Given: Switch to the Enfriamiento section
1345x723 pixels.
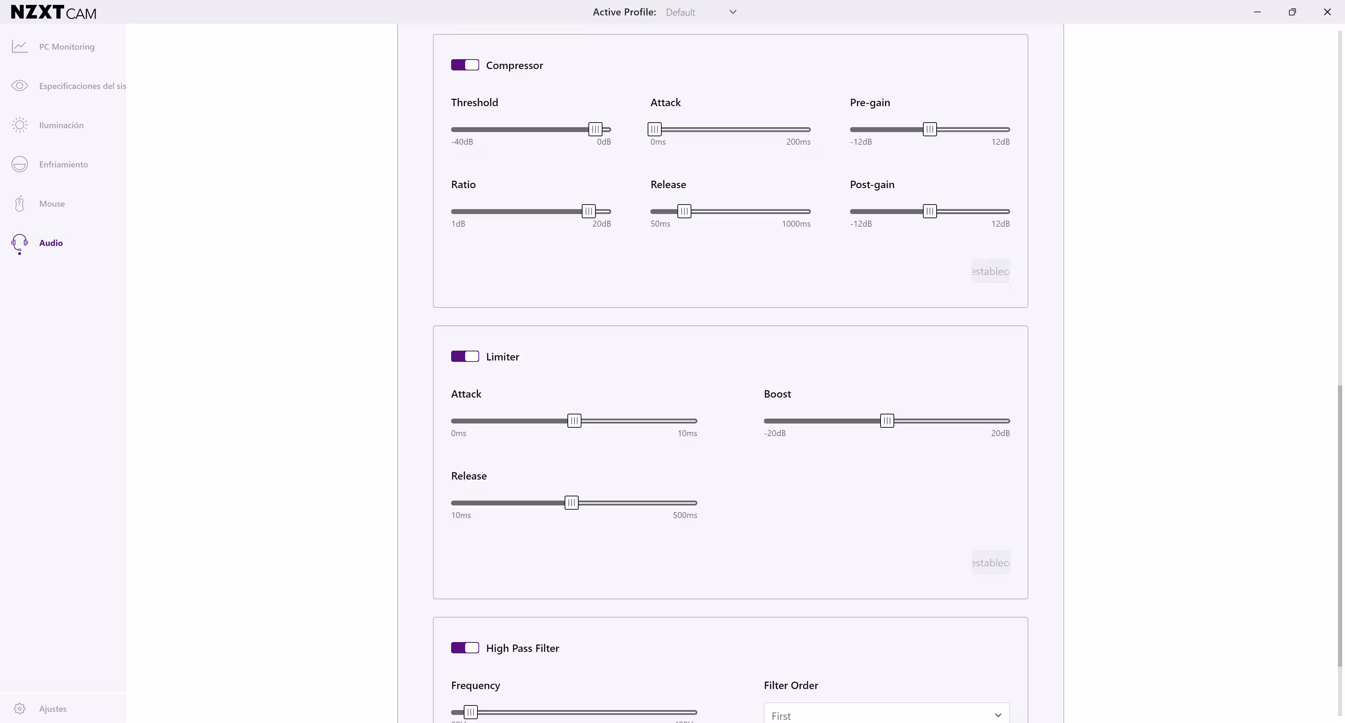Looking at the screenshot, I should [x=63, y=164].
